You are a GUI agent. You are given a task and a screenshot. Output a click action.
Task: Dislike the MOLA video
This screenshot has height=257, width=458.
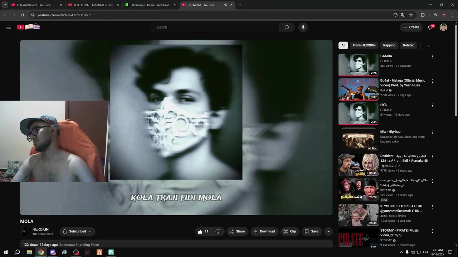218,231
